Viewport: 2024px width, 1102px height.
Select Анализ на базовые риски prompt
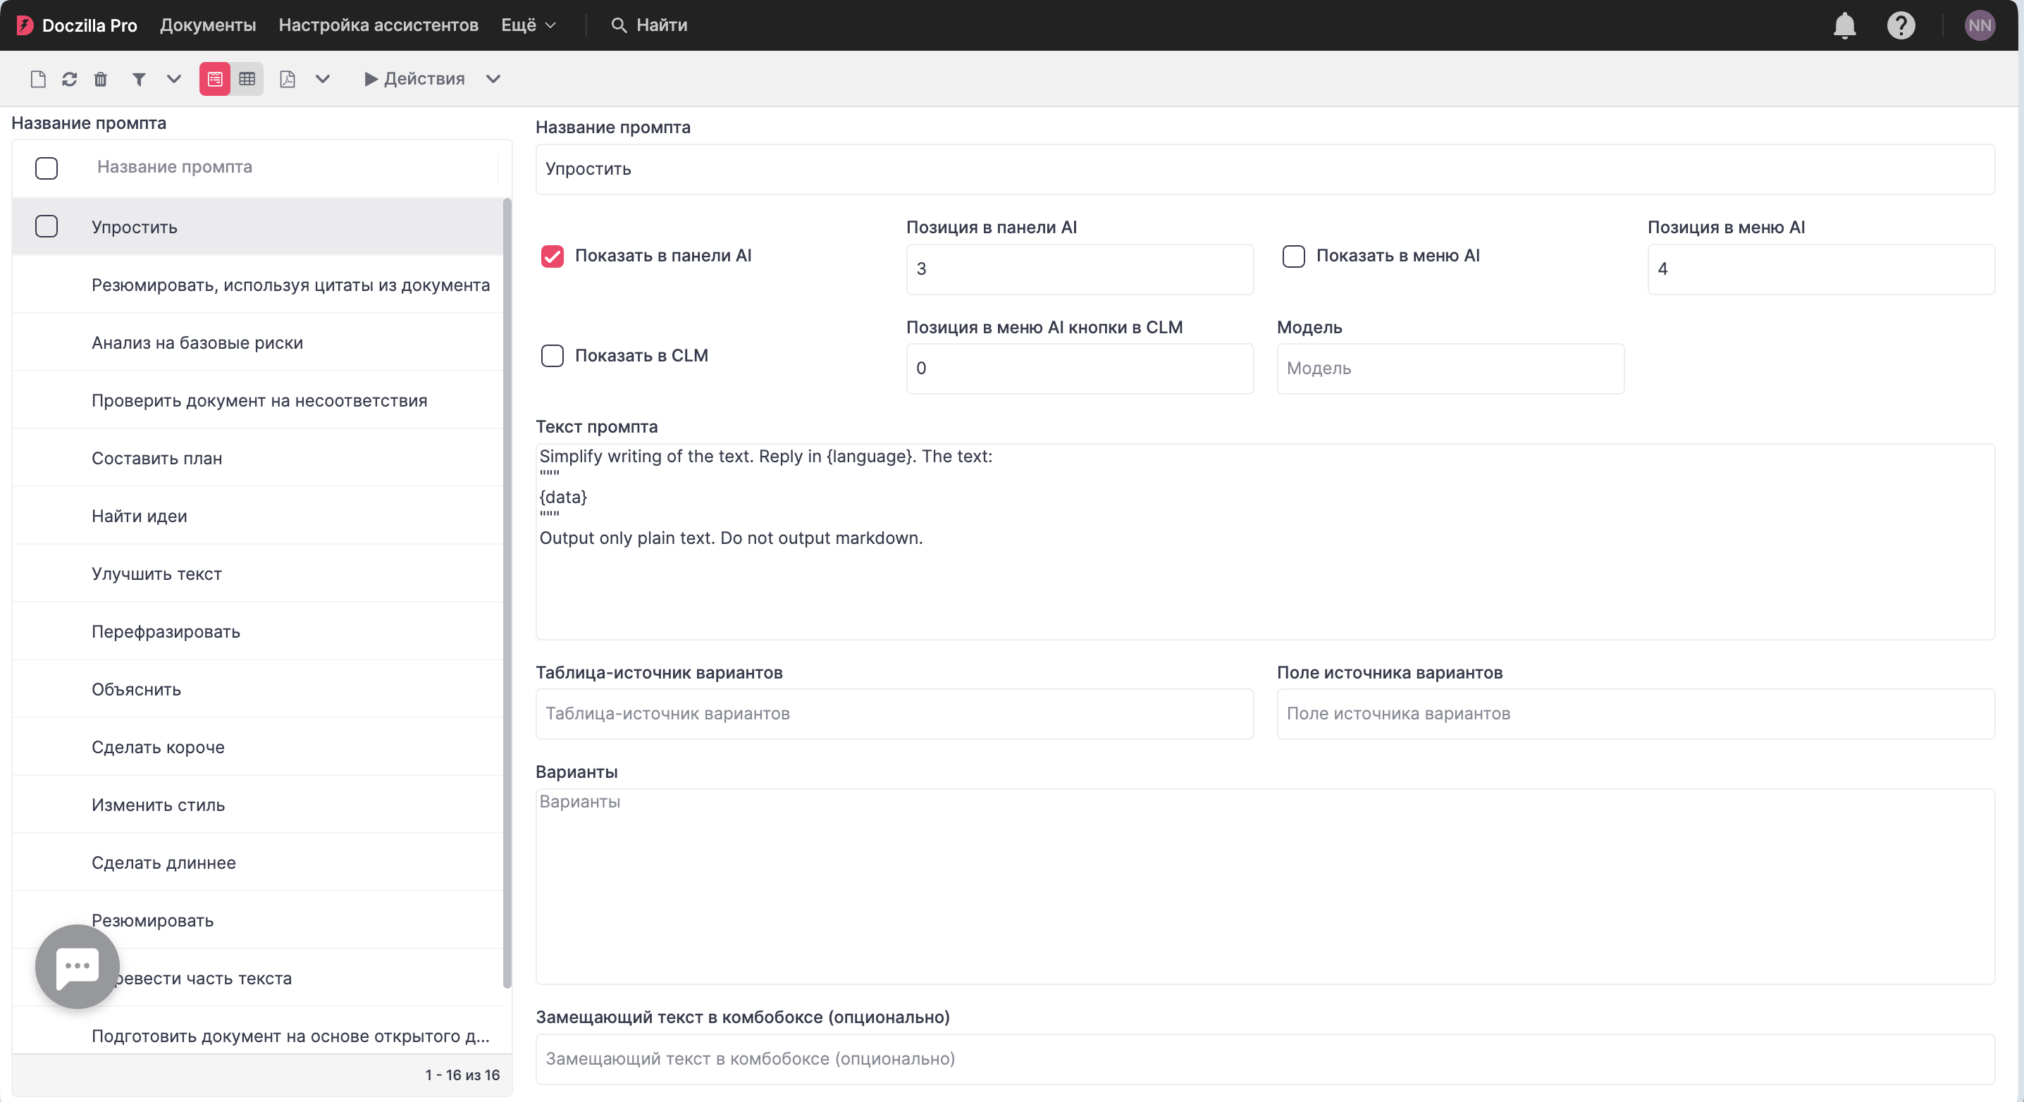coord(258,342)
